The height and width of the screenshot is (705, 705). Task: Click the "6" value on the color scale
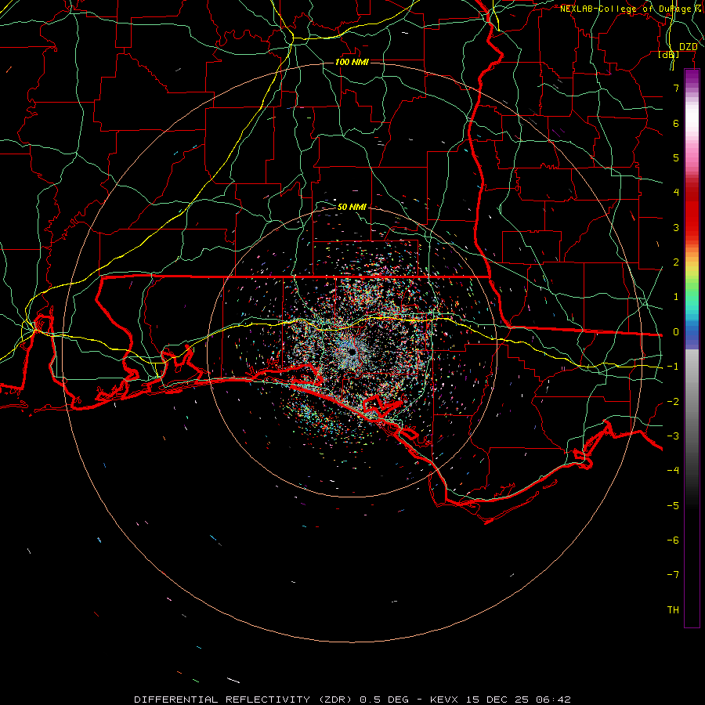point(676,123)
